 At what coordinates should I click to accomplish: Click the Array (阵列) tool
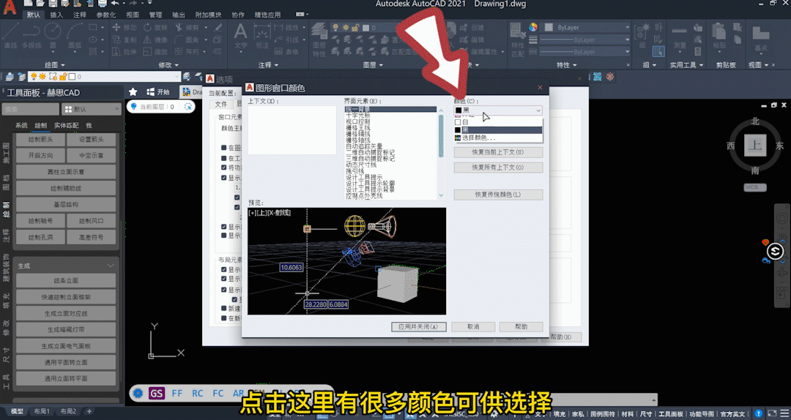187,51
